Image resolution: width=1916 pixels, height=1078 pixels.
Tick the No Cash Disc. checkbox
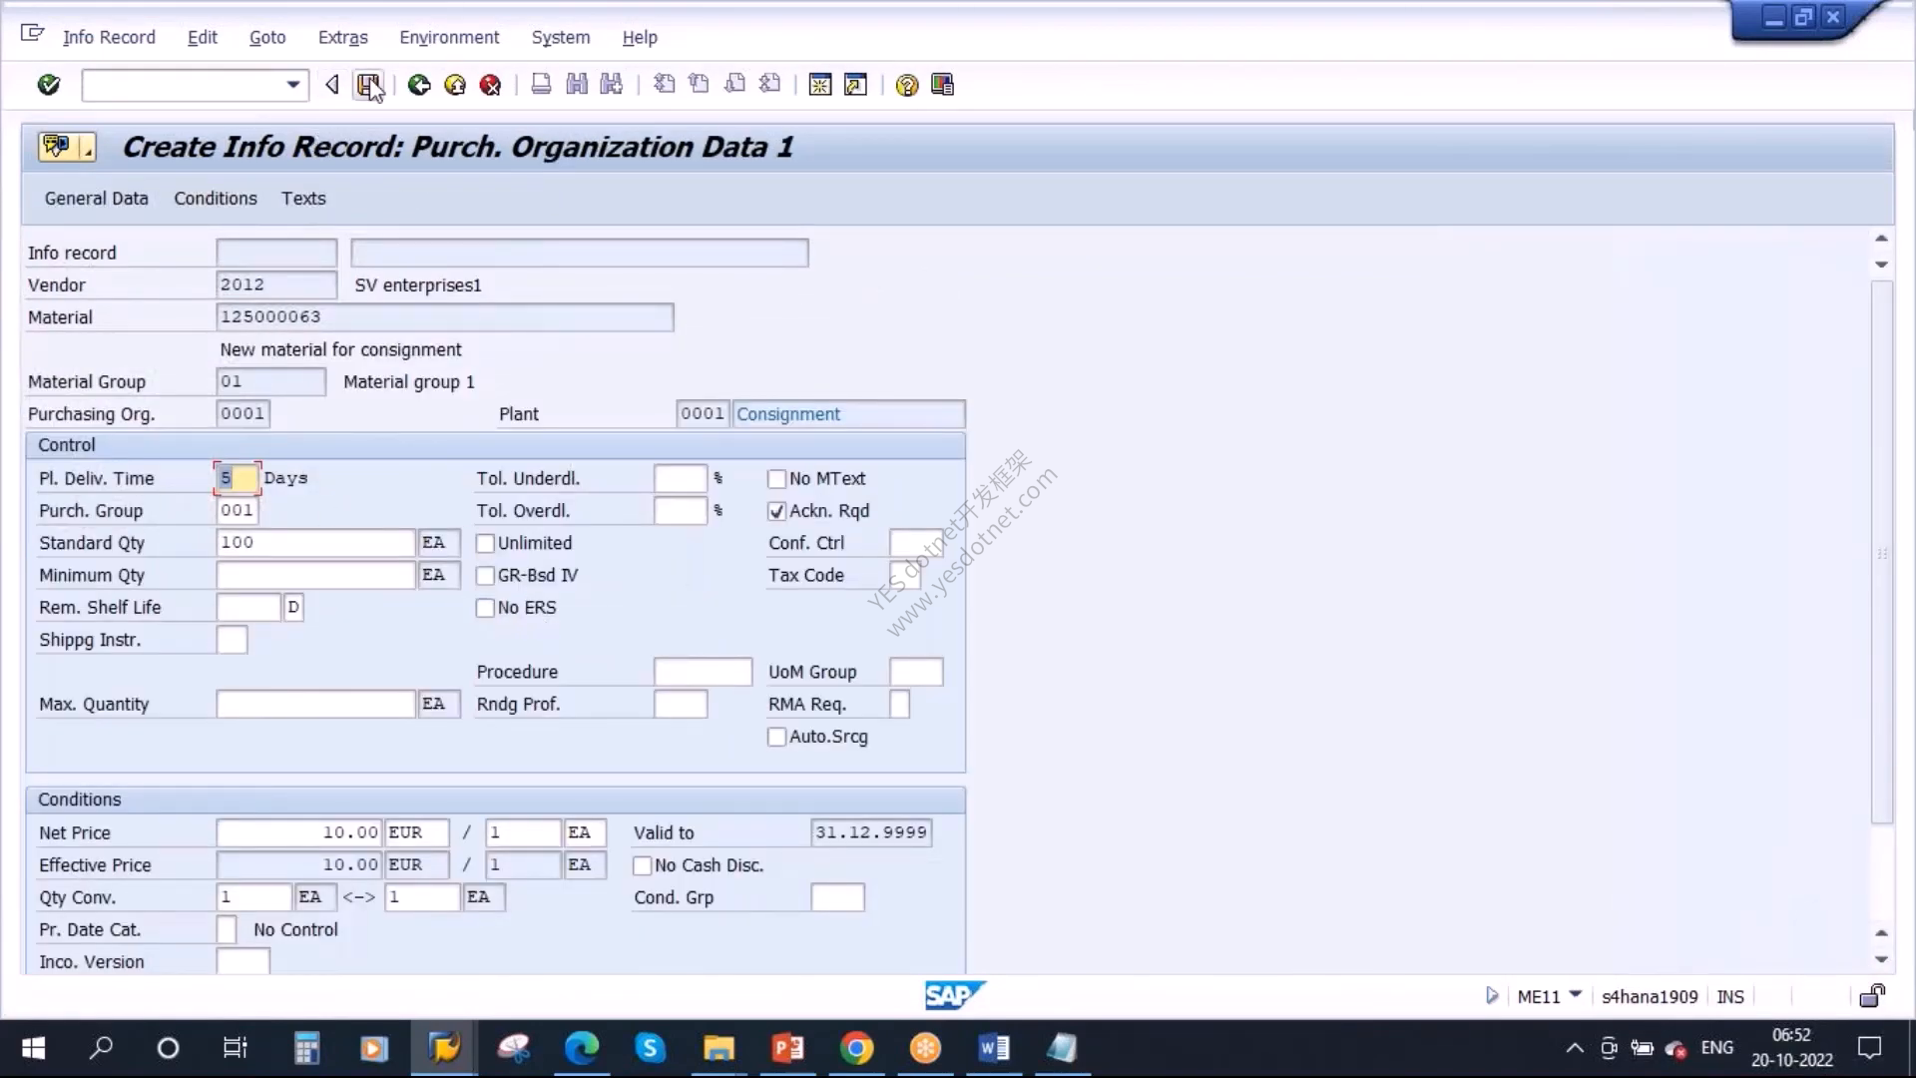tap(643, 865)
